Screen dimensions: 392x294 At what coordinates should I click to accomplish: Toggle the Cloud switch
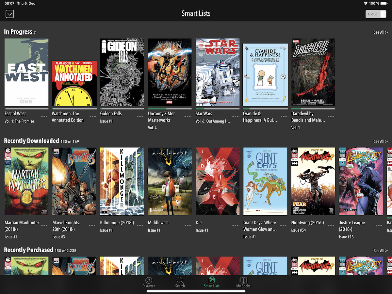click(376, 14)
